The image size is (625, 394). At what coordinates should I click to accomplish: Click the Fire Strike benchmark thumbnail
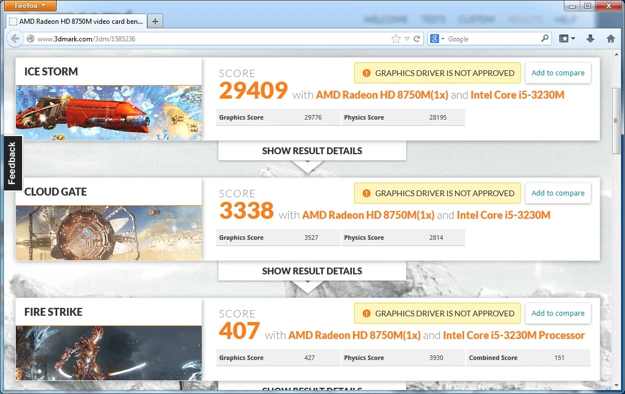tap(109, 353)
